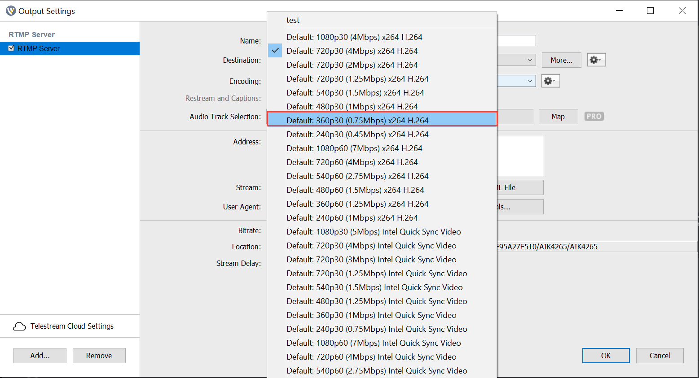Remove the selected RTMP Server output
This screenshot has height=378, width=699.
click(x=99, y=355)
